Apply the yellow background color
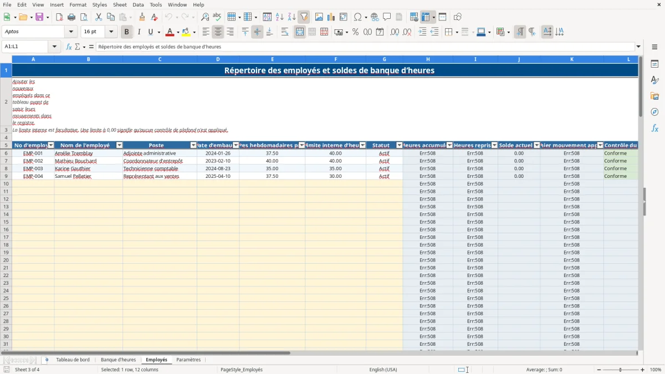The height and width of the screenshot is (374, 665). (x=186, y=32)
